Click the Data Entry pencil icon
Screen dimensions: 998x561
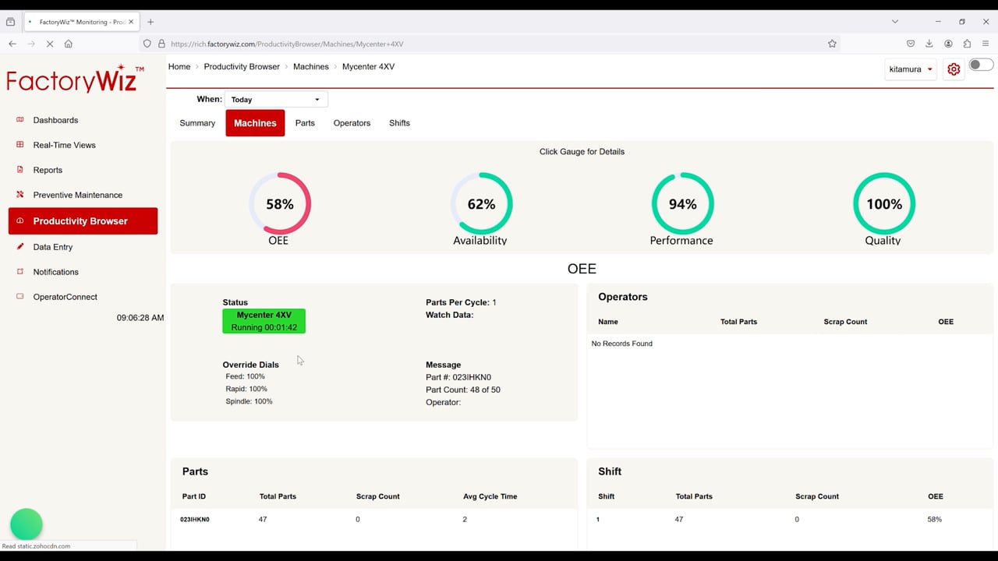coord(20,247)
